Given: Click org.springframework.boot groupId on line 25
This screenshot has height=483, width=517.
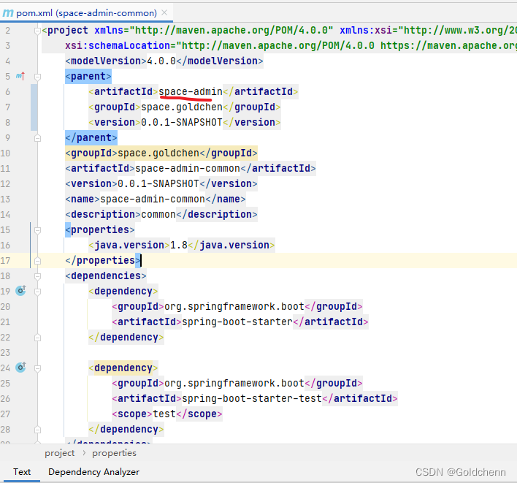Looking at the screenshot, I should 234,383.
